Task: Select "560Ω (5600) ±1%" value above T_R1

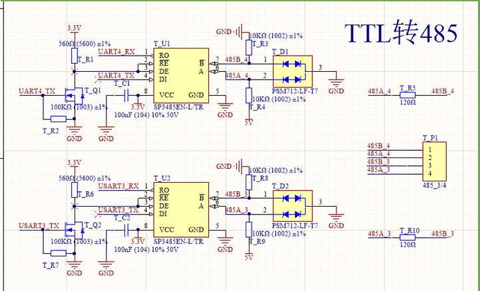Action: pyautogui.click(x=85, y=43)
